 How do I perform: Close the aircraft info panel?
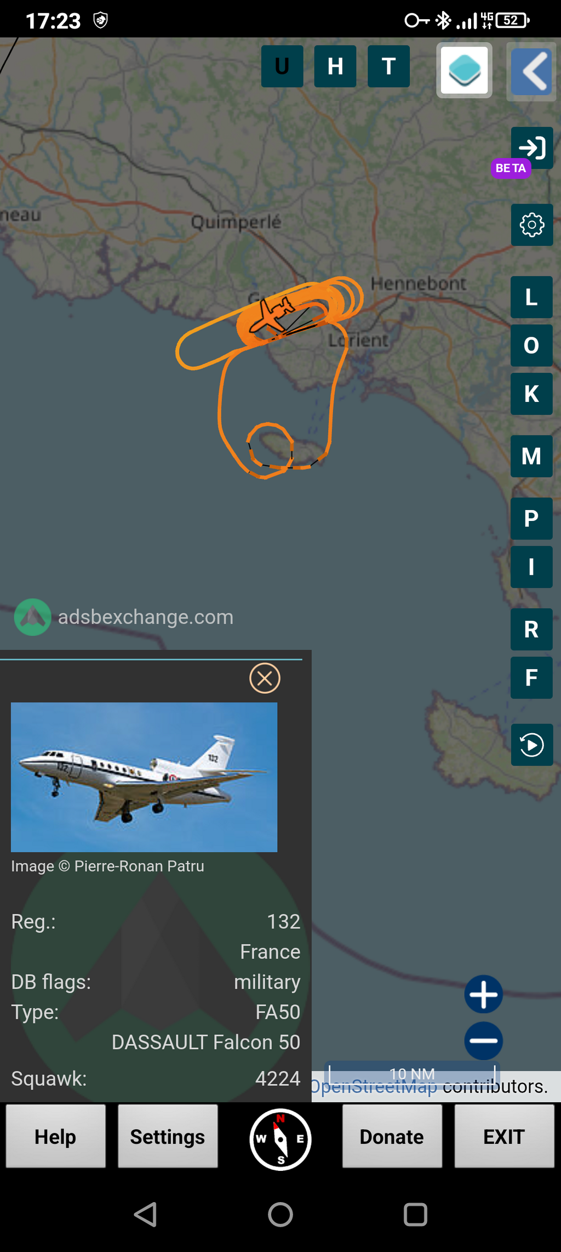(x=265, y=678)
